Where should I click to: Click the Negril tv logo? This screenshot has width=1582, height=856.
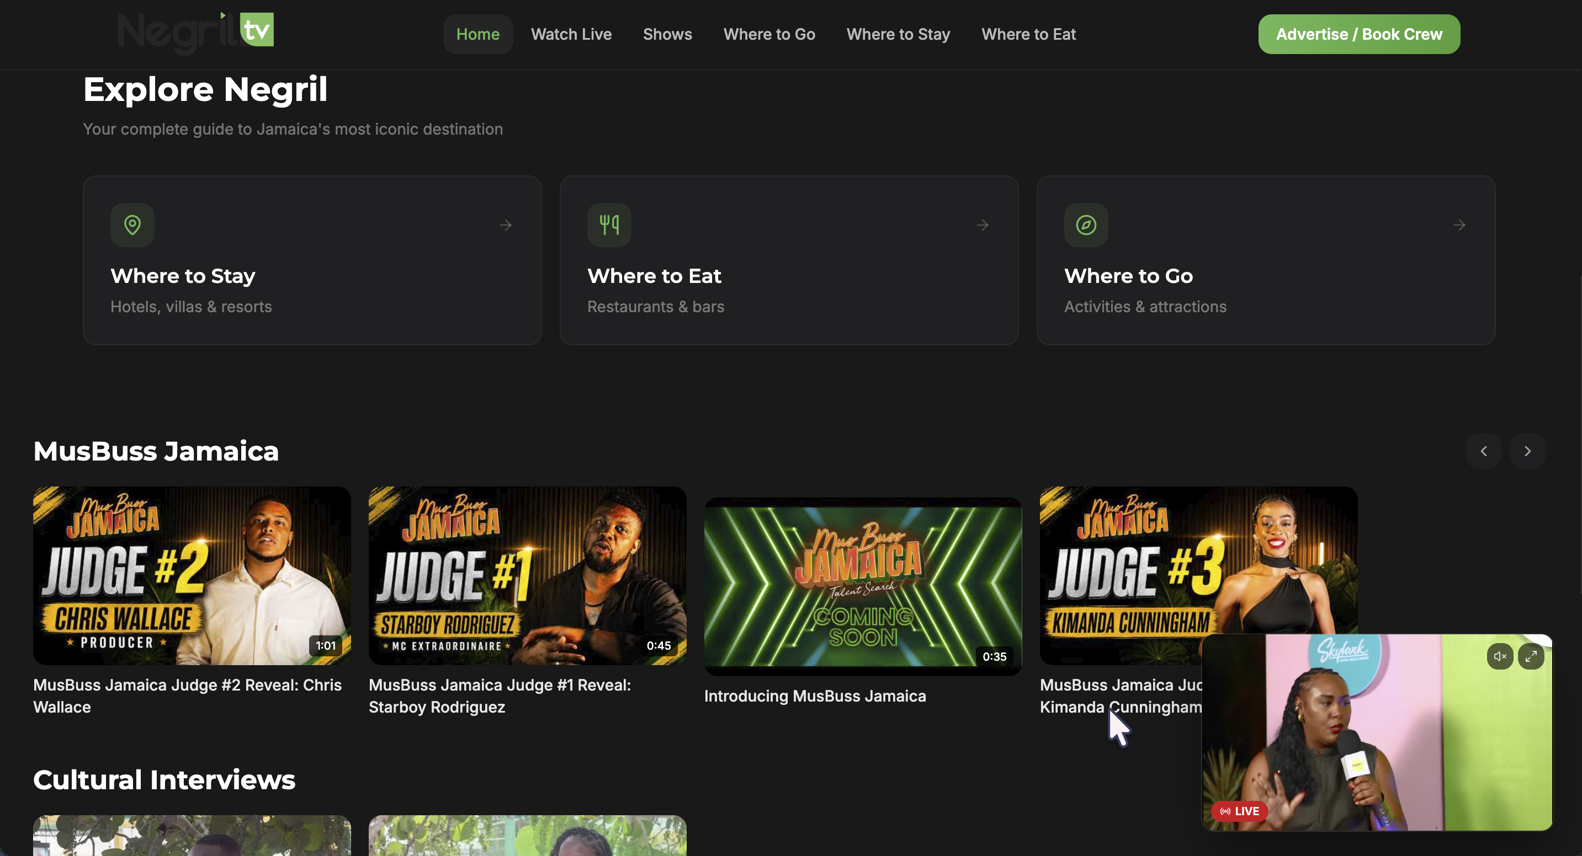click(x=195, y=33)
